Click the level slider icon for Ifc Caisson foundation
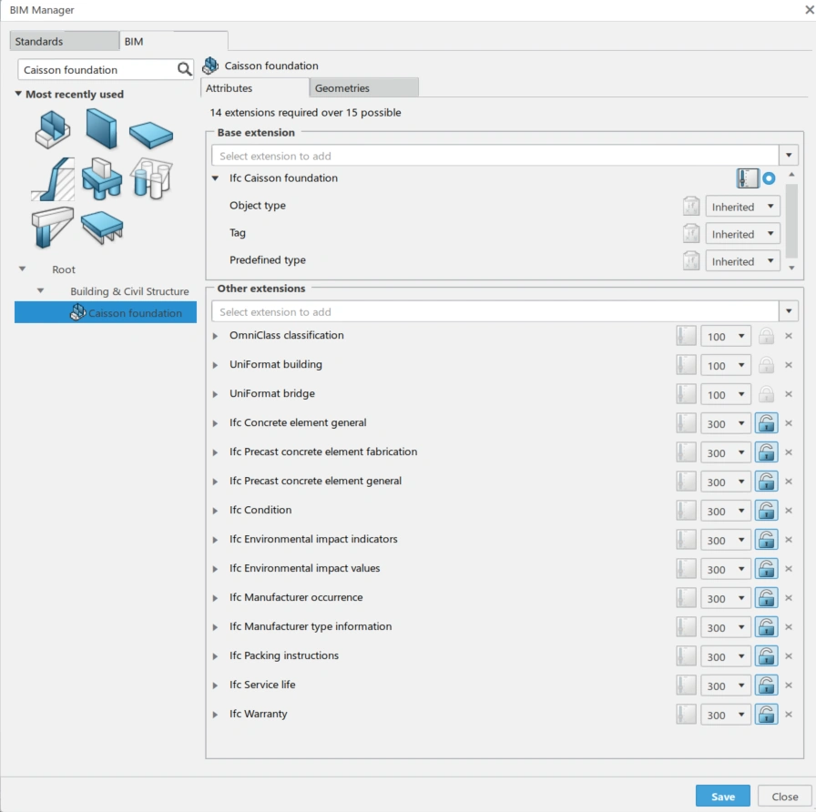This screenshot has height=812, width=816. (x=747, y=178)
